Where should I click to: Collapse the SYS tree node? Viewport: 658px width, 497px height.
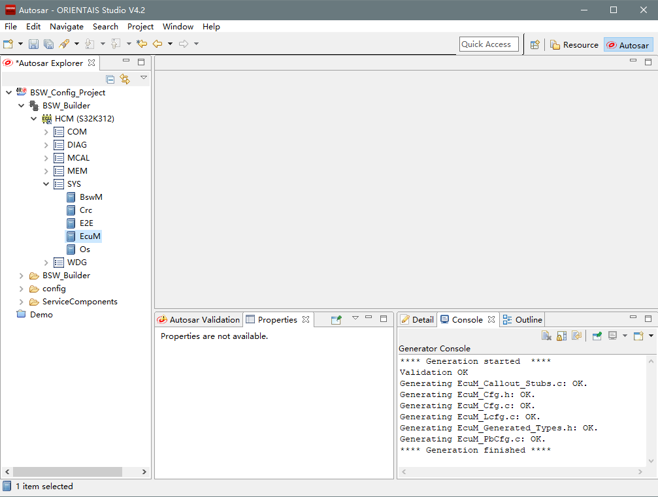(46, 184)
